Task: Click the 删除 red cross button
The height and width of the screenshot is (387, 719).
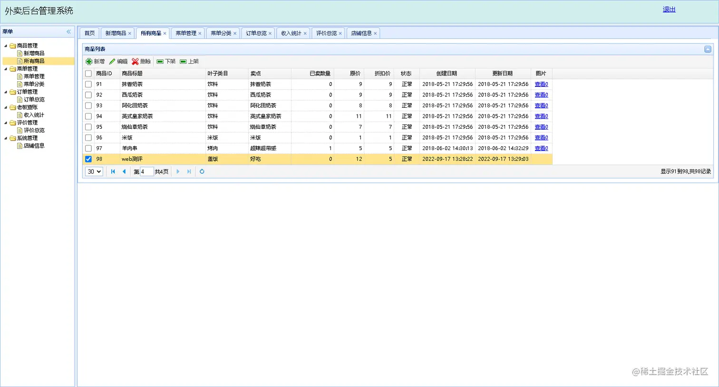Action: (x=141, y=61)
